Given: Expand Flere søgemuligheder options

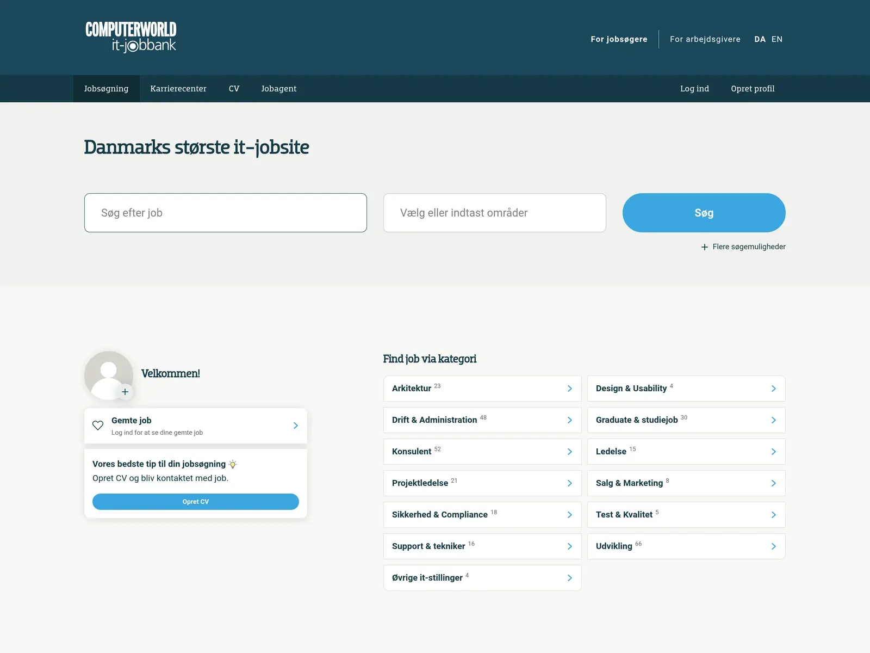Looking at the screenshot, I should tap(743, 247).
